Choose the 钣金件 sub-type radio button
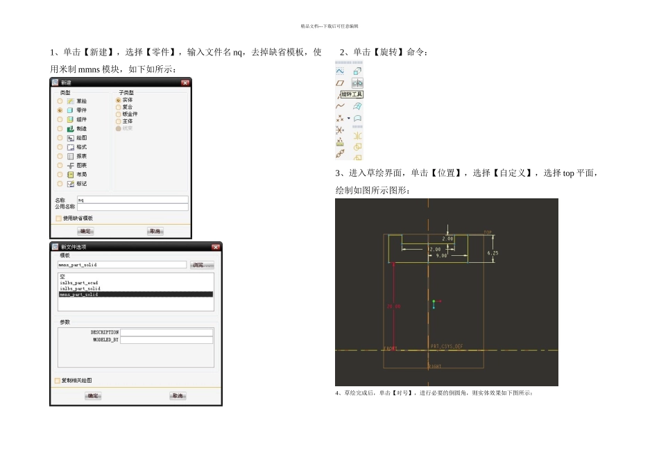659x466 pixels. (118, 114)
